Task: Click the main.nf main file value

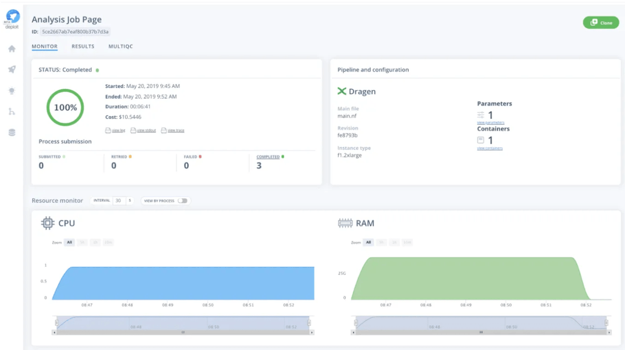Action: point(346,116)
